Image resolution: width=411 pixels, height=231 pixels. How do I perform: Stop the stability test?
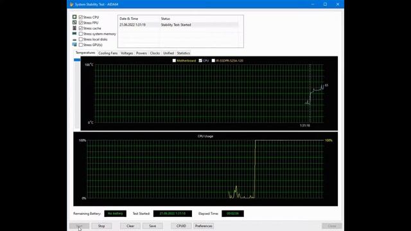[101, 226]
